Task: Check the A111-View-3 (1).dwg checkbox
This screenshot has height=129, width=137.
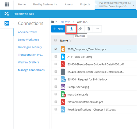Action: [56, 56]
